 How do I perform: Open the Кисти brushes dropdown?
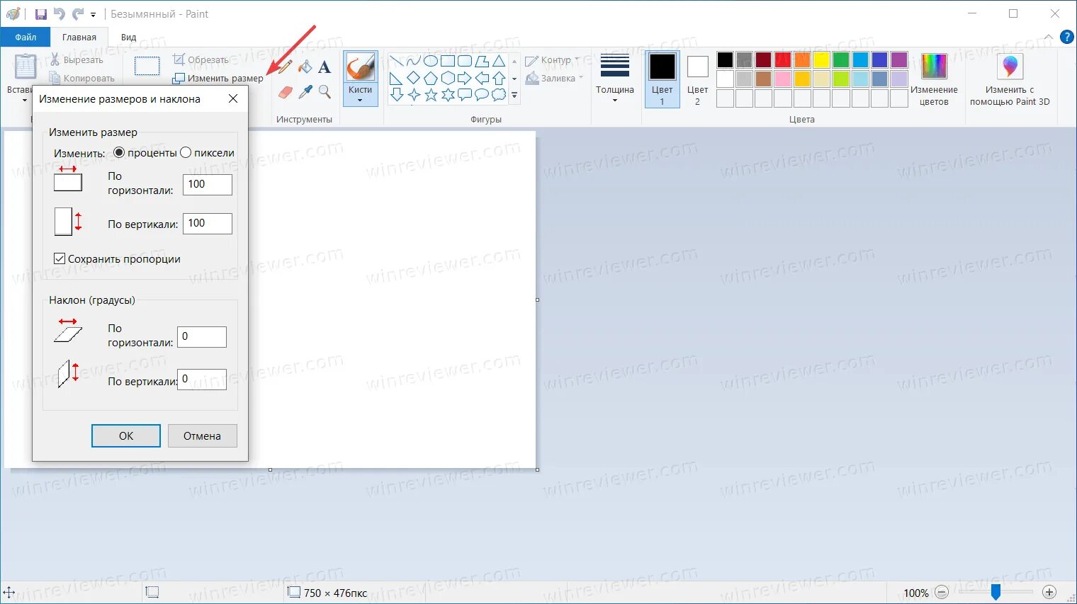point(360,95)
